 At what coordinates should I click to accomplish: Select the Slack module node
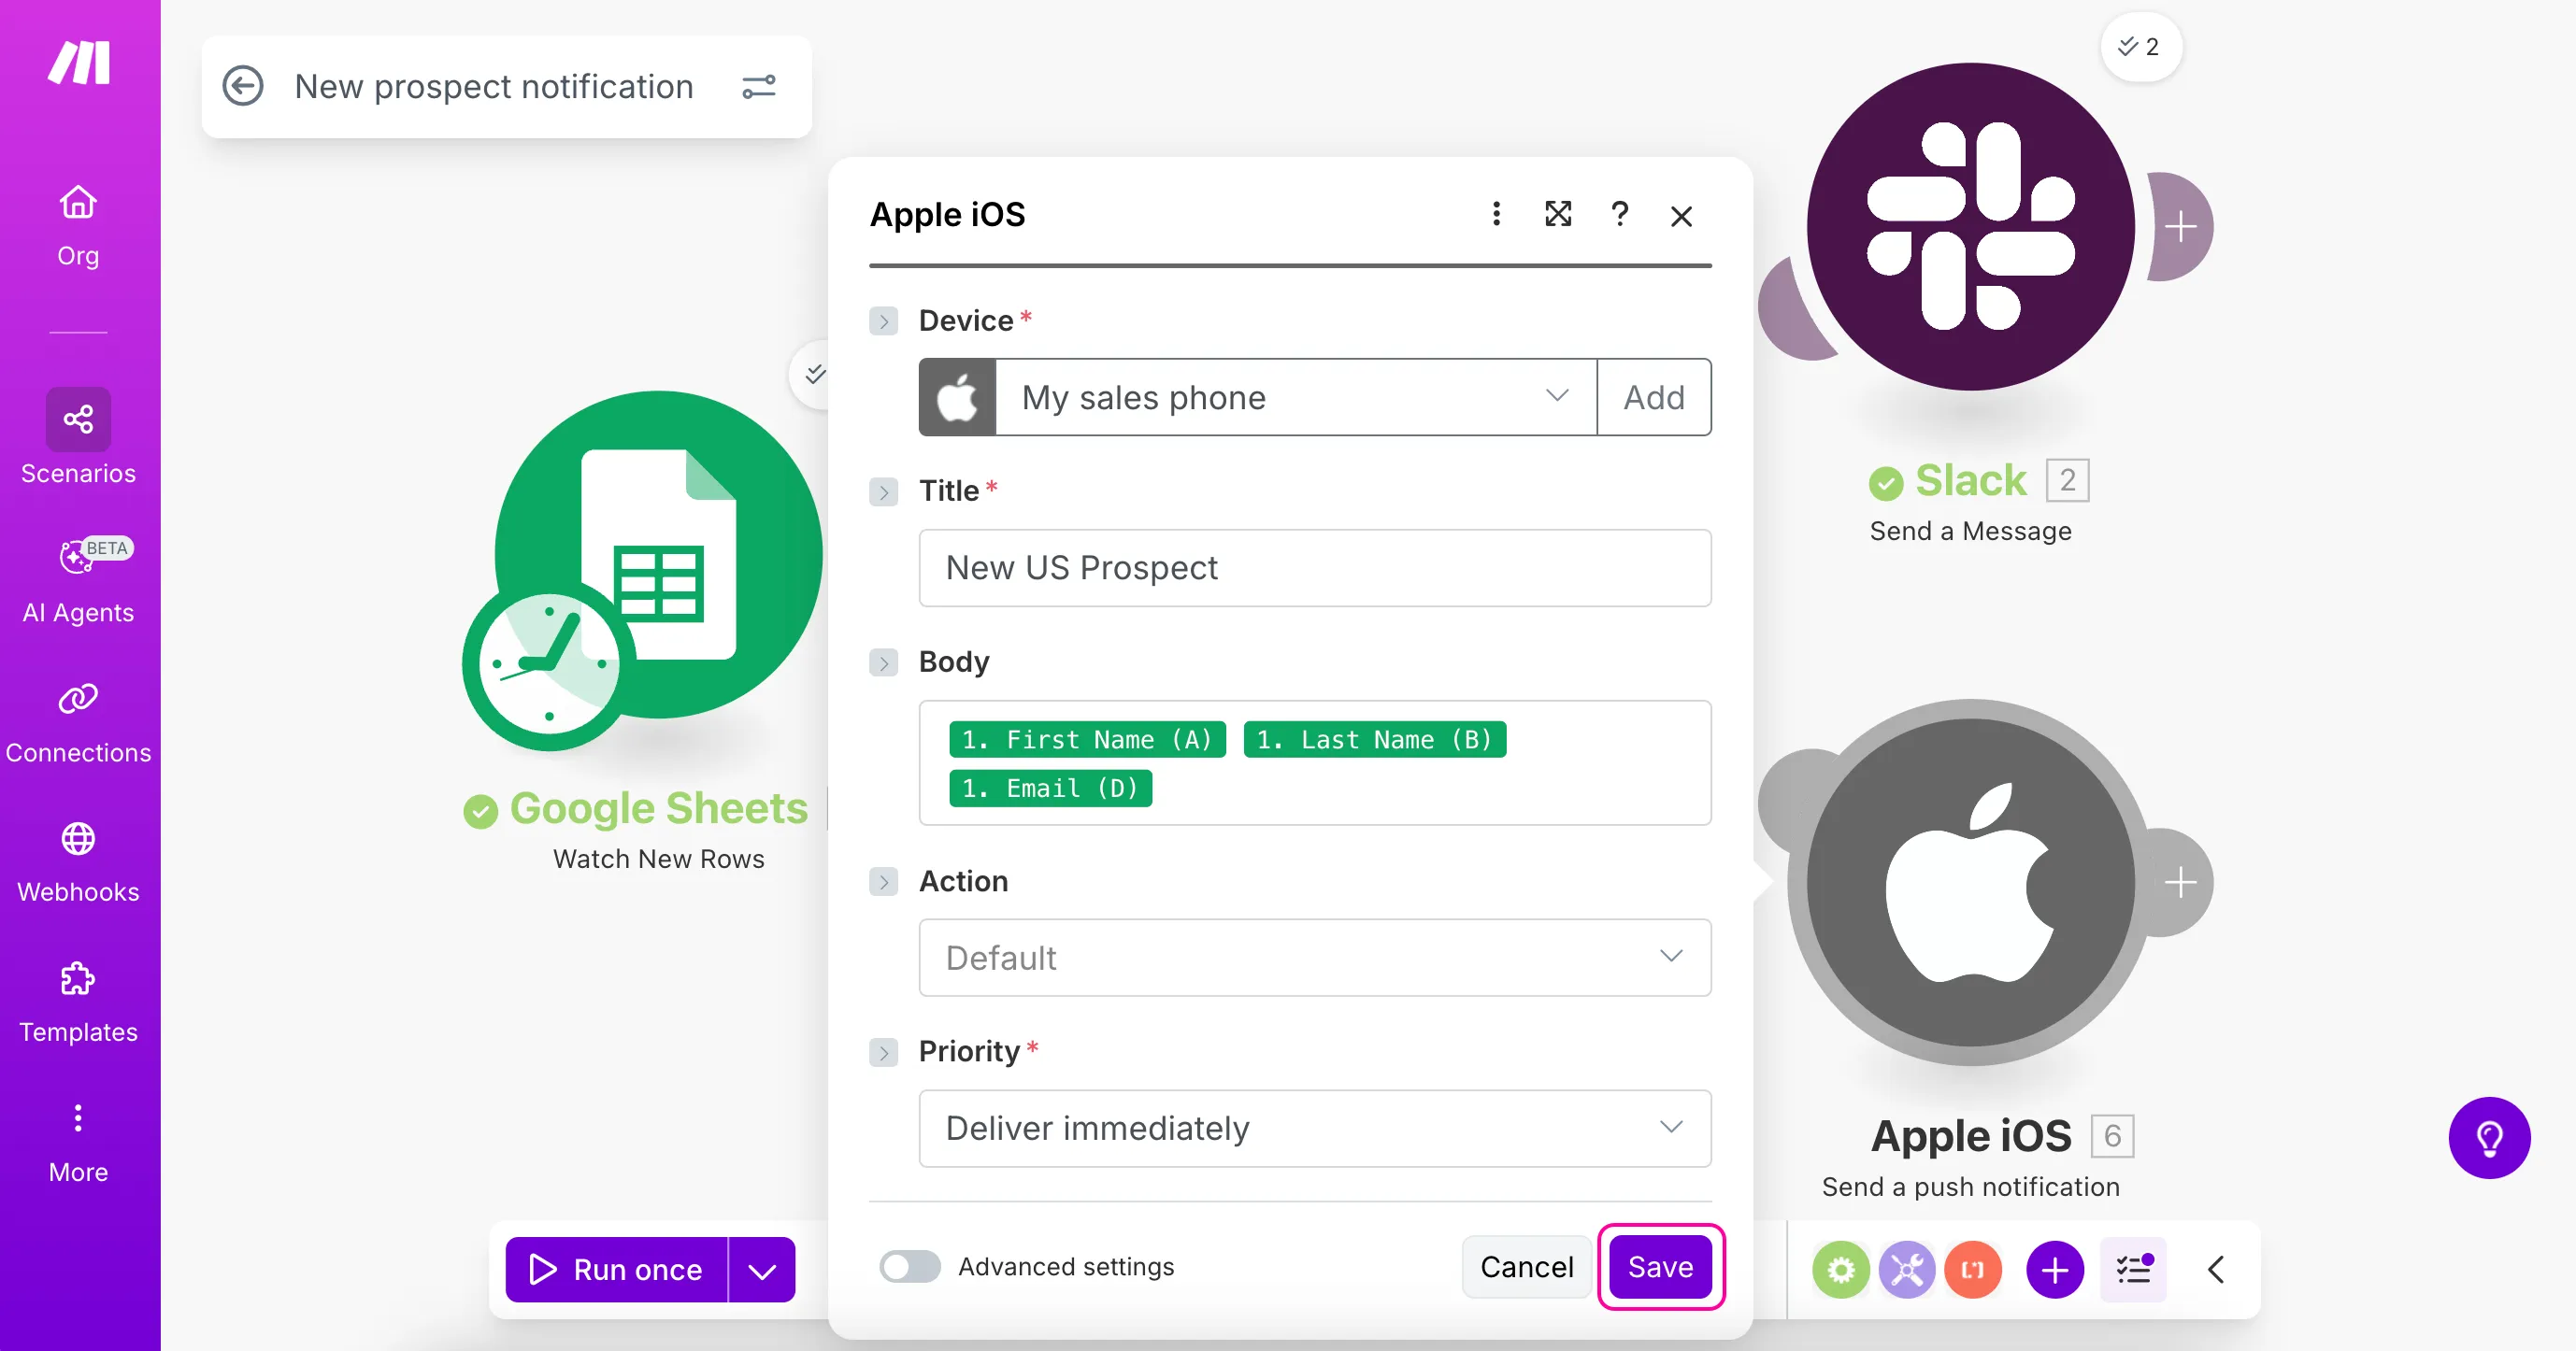click(x=1970, y=227)
